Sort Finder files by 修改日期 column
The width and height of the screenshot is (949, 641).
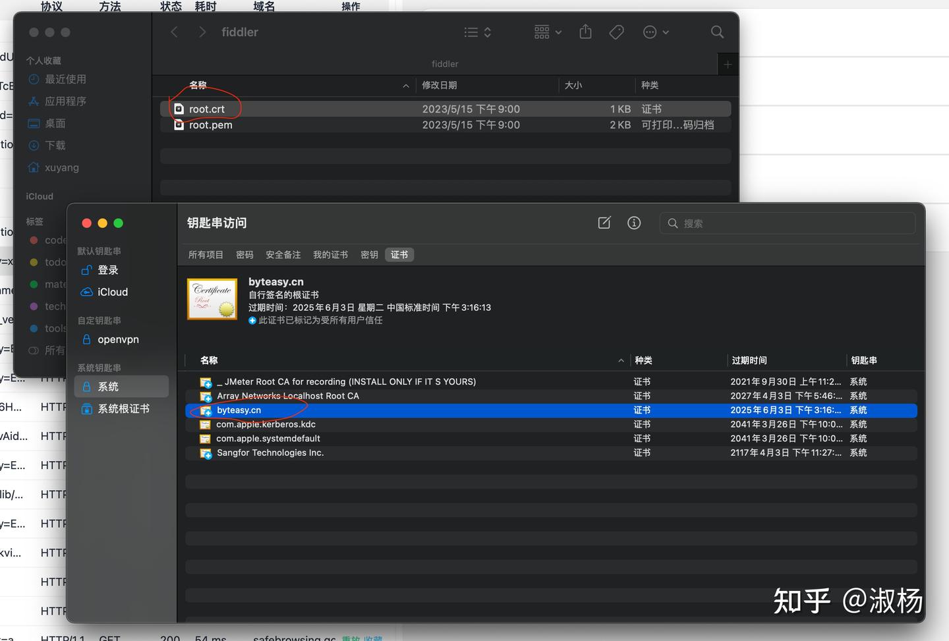click(x=439, y=85)
